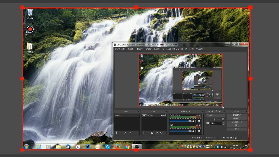
Task: Click the transition duration input field
Action: [x=216, y=123]
